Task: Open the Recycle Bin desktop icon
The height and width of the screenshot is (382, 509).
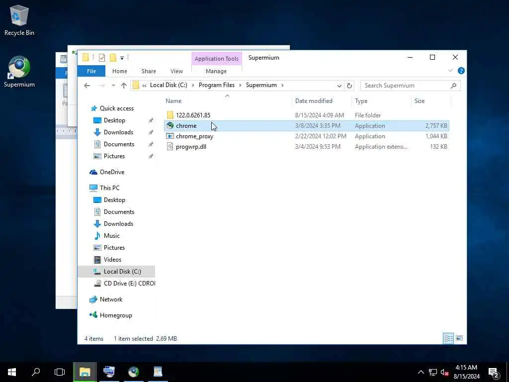Action: pyautogui.click(x=19, y=20)
